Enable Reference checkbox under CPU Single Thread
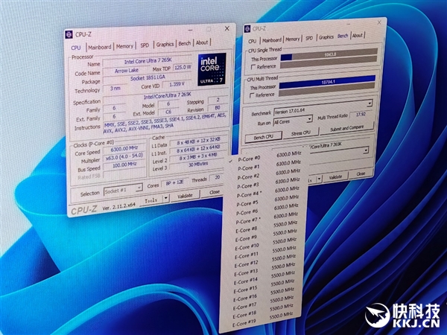This screenshot has width=447, height=335. pyautogui.click(x=251, y=66)
